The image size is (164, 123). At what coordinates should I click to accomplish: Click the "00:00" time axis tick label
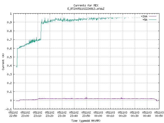(x=98, y=116)
